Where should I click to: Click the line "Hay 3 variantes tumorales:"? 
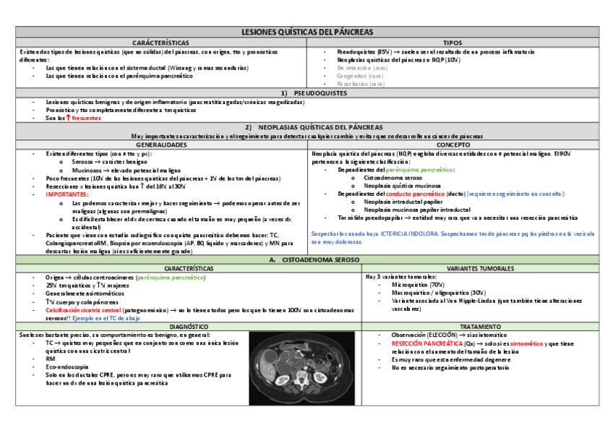401,277
